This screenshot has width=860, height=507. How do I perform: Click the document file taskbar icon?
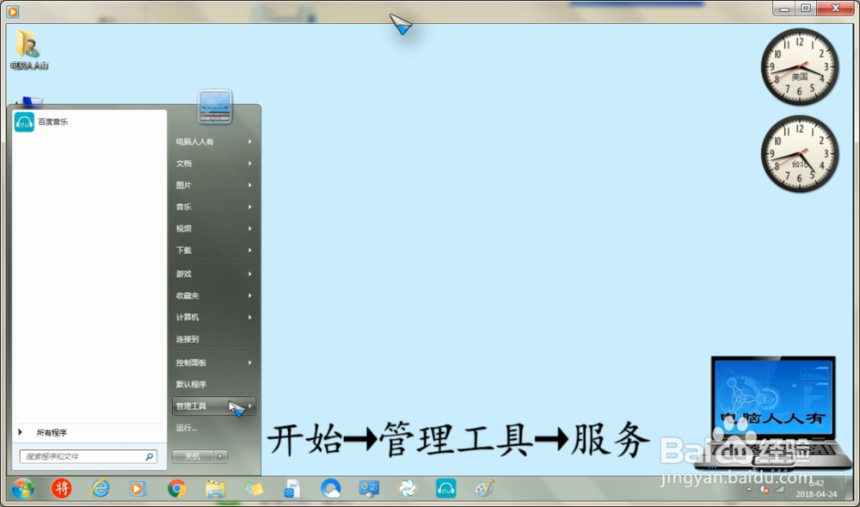(292, 488)
